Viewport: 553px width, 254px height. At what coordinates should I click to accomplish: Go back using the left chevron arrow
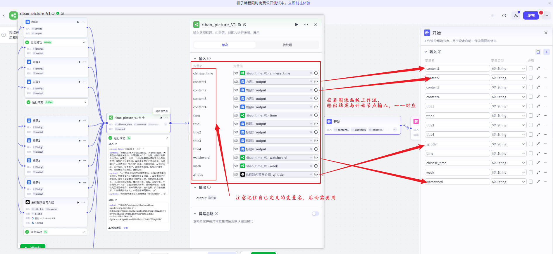point(4,15)
